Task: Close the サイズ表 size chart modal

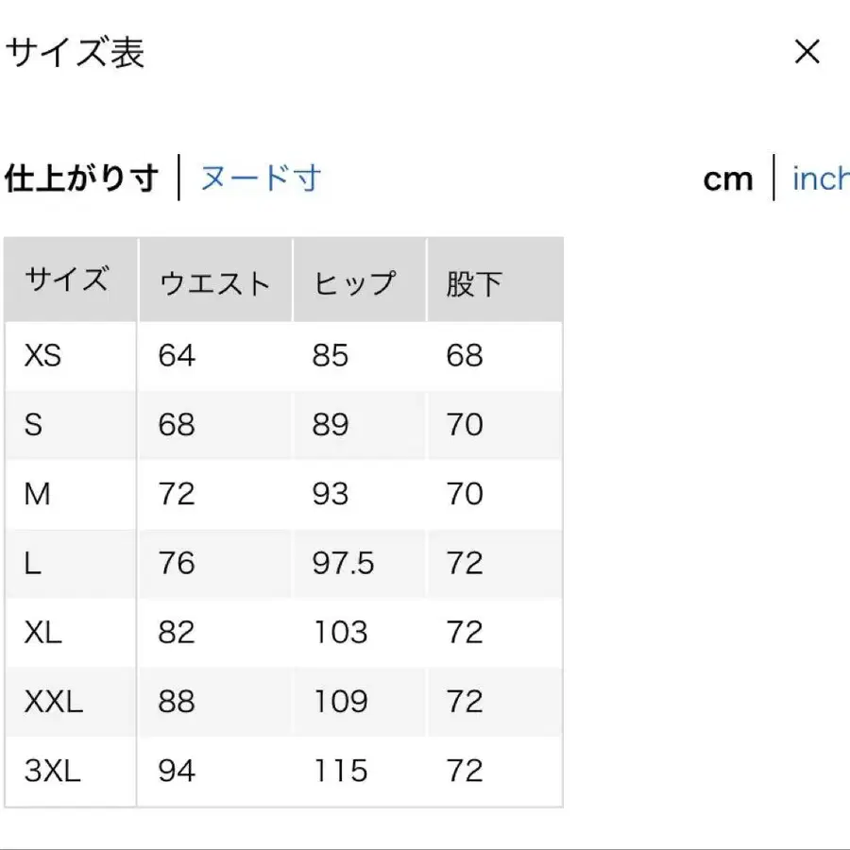Action: pyautogui.click(x=807, y=52)
